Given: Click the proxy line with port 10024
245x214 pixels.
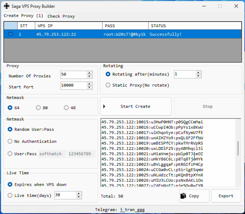Looking at the screenshot, I should pyautogui.click(x=152, y=170).
